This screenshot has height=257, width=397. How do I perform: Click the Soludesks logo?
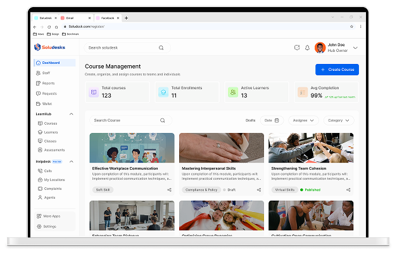49,47
